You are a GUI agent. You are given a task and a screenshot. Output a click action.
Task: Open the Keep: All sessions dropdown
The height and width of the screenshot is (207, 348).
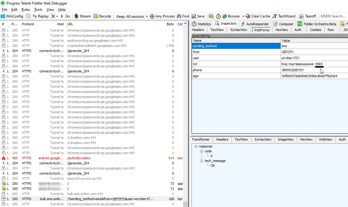click(x=132, y=17)
